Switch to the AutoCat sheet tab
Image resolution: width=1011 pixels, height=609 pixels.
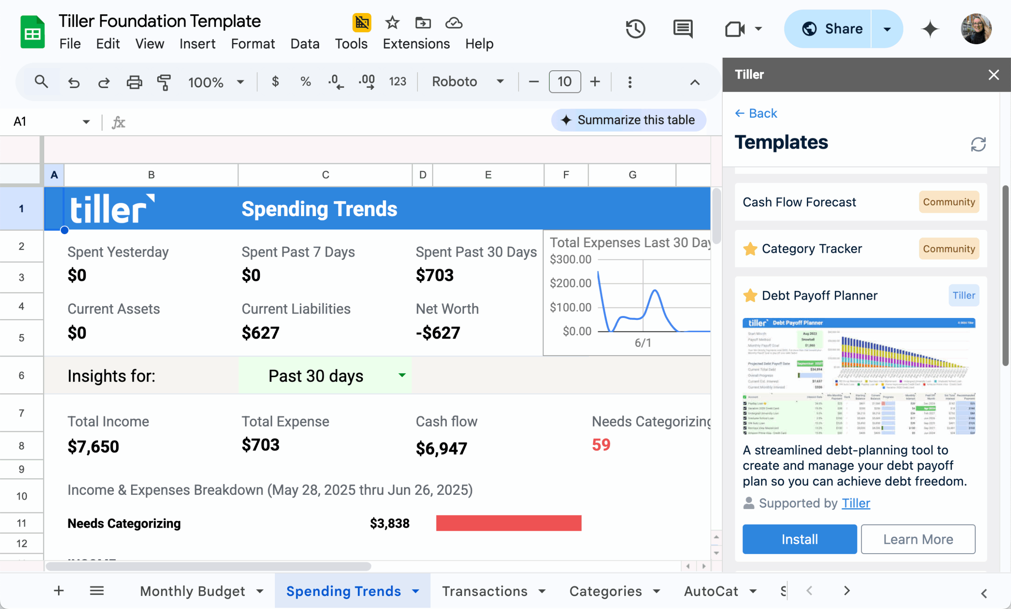(711, 591)
